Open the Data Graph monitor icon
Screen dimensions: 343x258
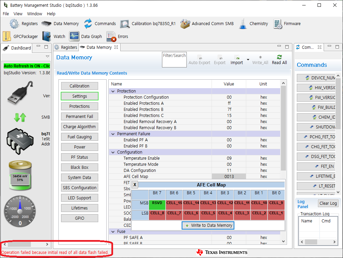(74, 36)
